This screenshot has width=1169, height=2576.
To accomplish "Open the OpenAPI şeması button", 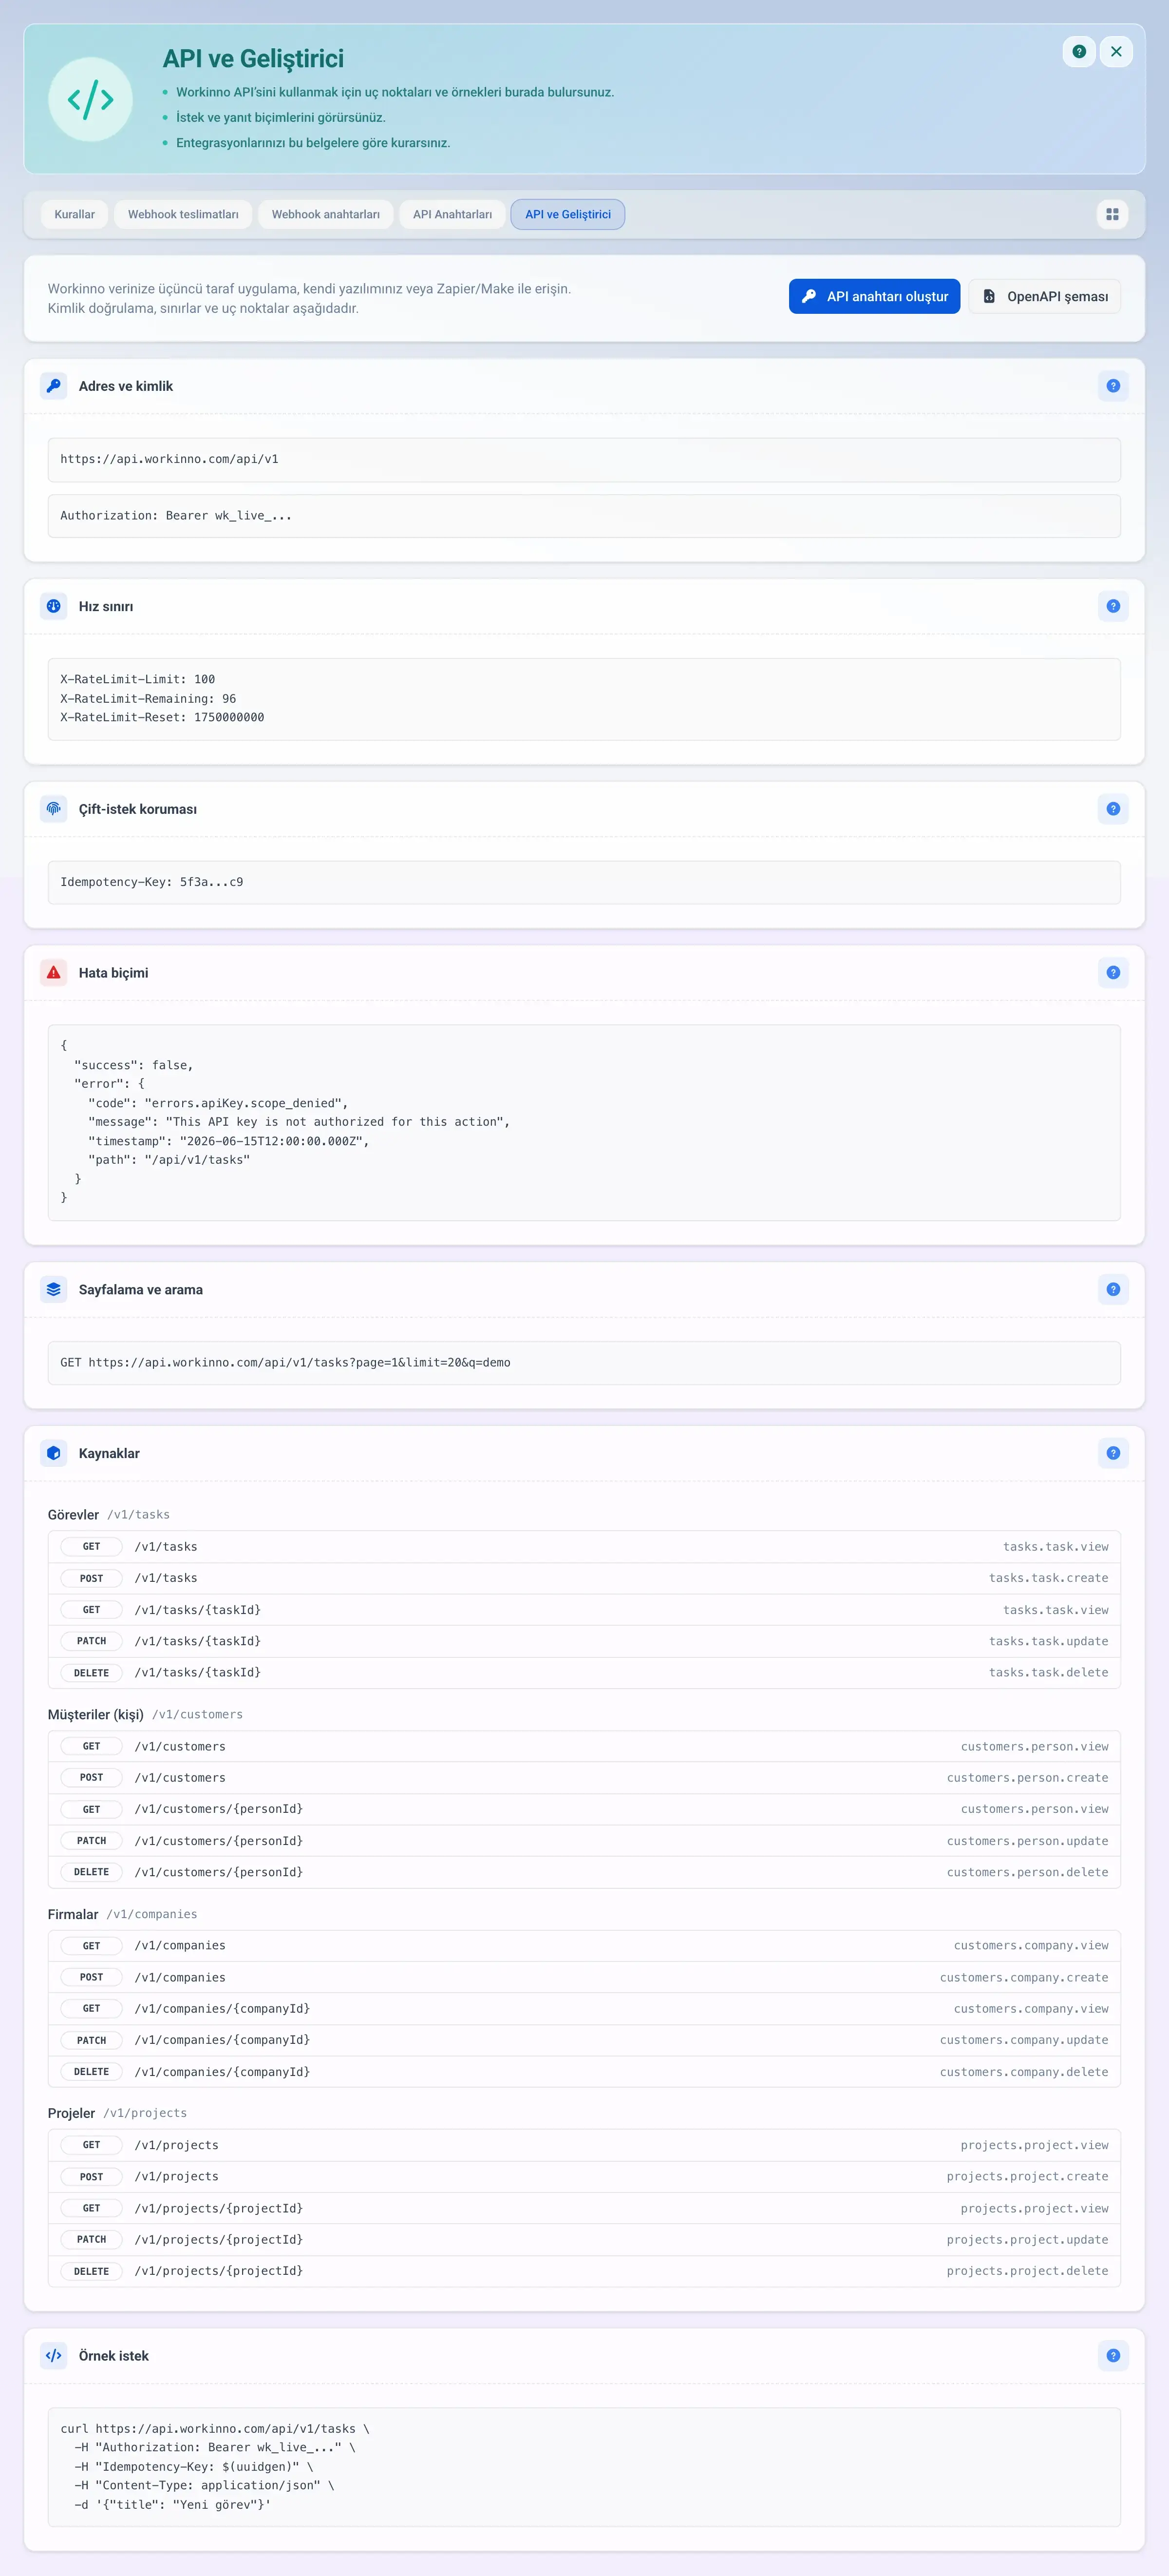I will [1044, 297].
